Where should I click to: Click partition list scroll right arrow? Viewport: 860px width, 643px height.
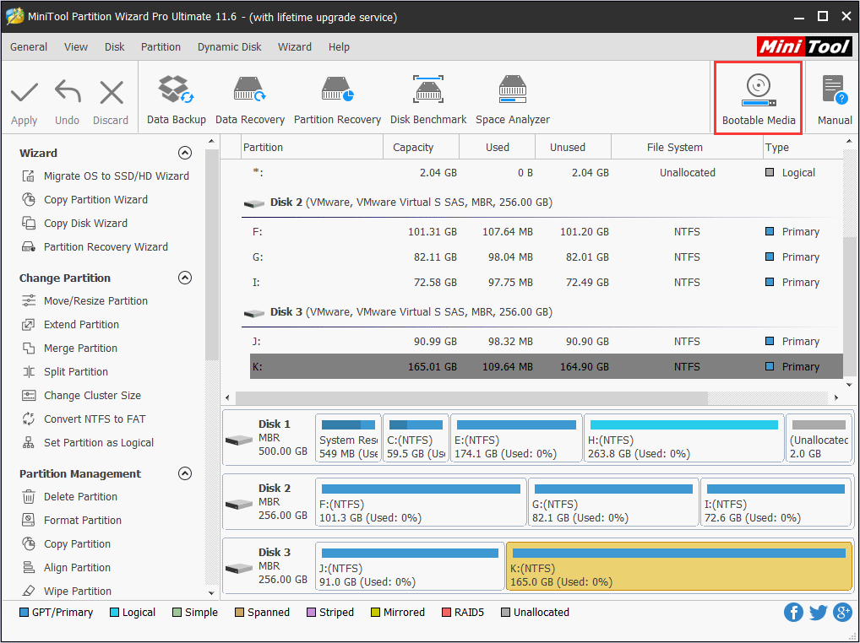click(836, 397)
